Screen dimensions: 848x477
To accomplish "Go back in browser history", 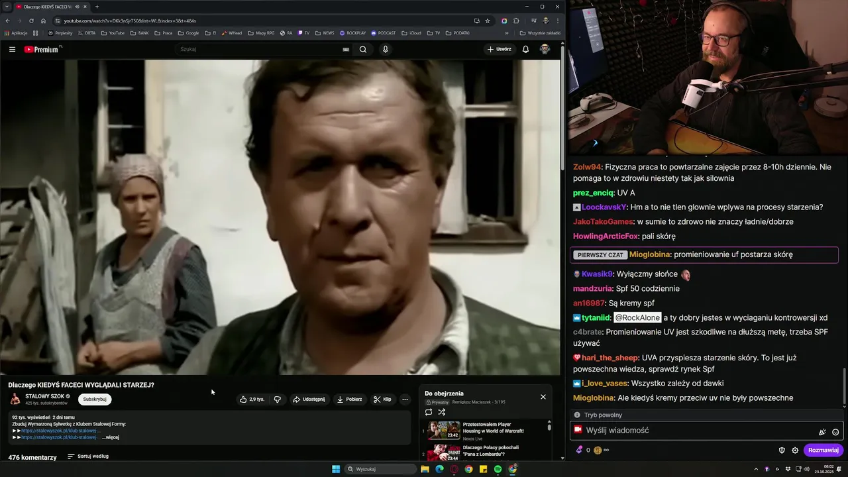I will click(7, 21).
